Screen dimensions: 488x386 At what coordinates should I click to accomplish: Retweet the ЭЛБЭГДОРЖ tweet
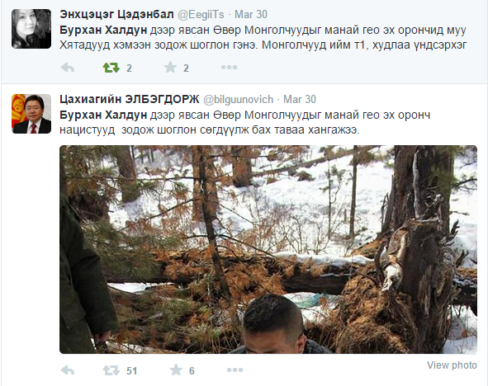tap(111, 370)
